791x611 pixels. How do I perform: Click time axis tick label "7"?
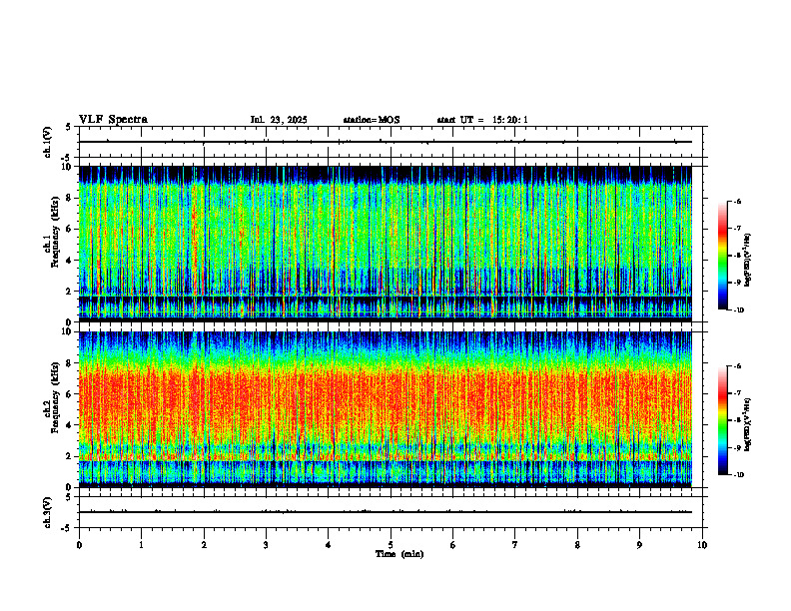[x=515, y=545]
